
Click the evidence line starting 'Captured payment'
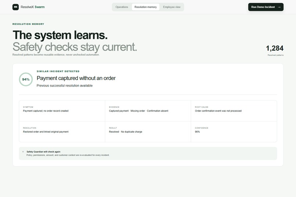pos(138,111)
